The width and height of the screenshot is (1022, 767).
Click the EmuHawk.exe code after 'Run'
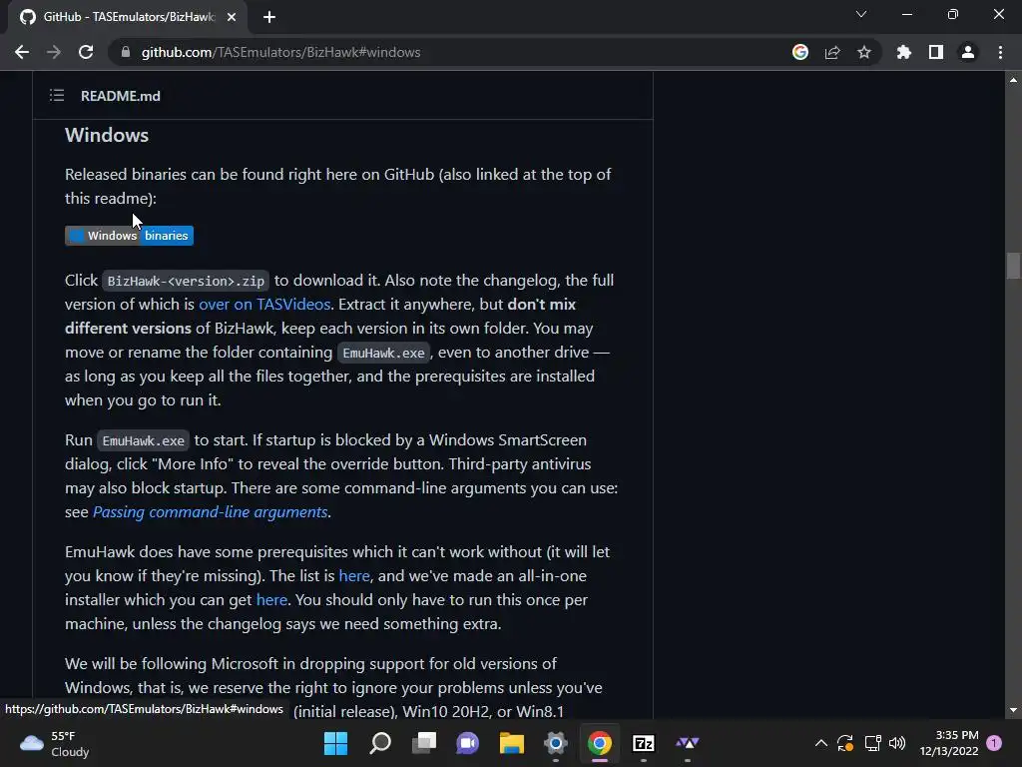(144, 440)
